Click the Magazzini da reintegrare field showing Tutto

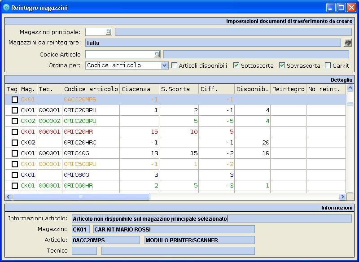[x=213, y=43]
